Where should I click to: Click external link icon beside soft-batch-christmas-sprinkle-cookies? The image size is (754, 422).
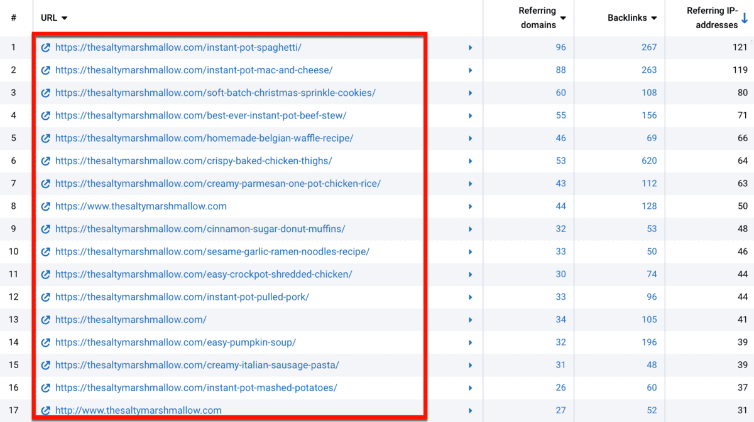click(x=45, y=93)
